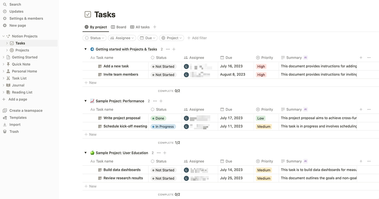Click the Medium priority of Schedule kick-off meeting
This screenshot has height=199, width=379.
click(x=264, y=126)
